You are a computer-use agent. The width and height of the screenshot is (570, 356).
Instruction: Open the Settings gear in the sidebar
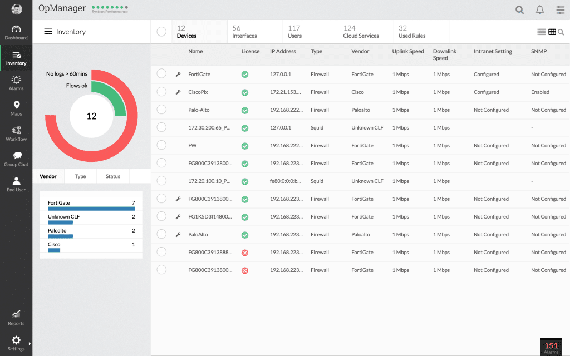(16, 340)
